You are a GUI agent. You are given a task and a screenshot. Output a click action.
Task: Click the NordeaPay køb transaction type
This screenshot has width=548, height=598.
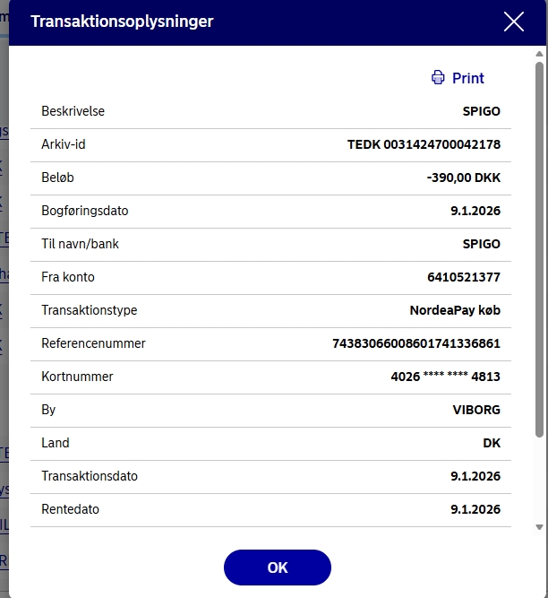(455, 310)
